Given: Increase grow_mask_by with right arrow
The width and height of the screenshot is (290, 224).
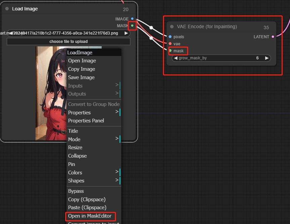Looking at the screenshot, I should click(267, 58).
